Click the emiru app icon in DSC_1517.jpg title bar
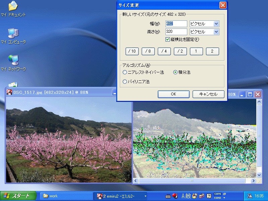This screenshot has width=268, height=201. (x=9, y=92)
